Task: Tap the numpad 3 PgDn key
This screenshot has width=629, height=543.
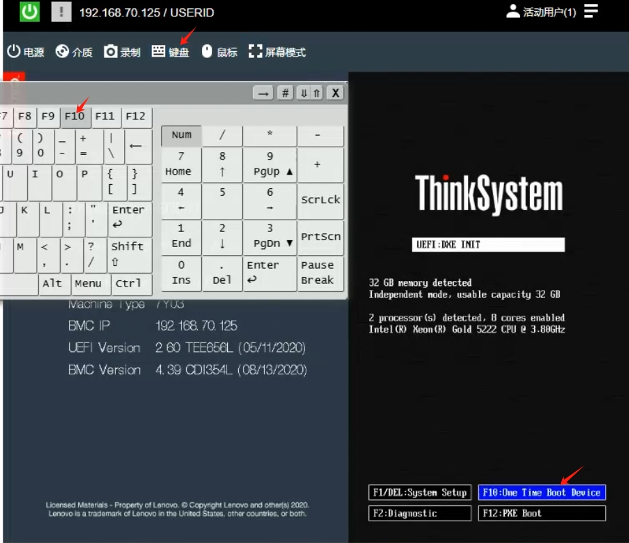Action: point(270,237)
